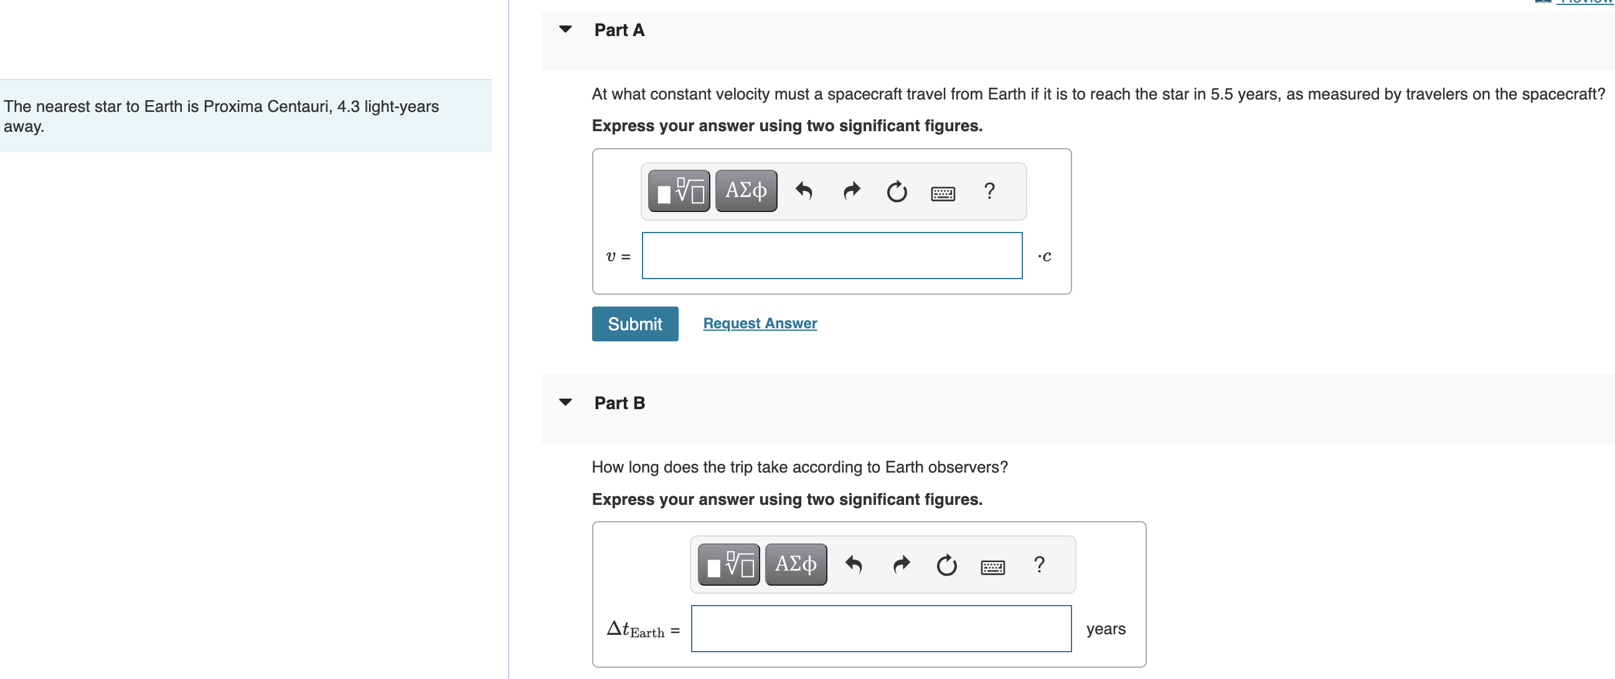Screen dimensions: 1615x679
Task: Click undo arrow in Part A toolbar
Action: 804,190
